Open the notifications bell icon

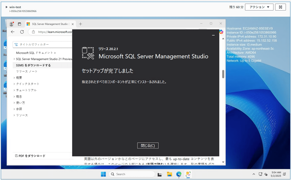point(284,174)
